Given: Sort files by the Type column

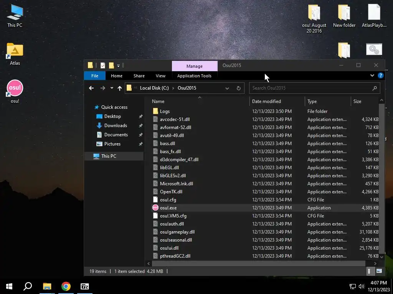Looking at the screenshot, I should pos(312,101).
